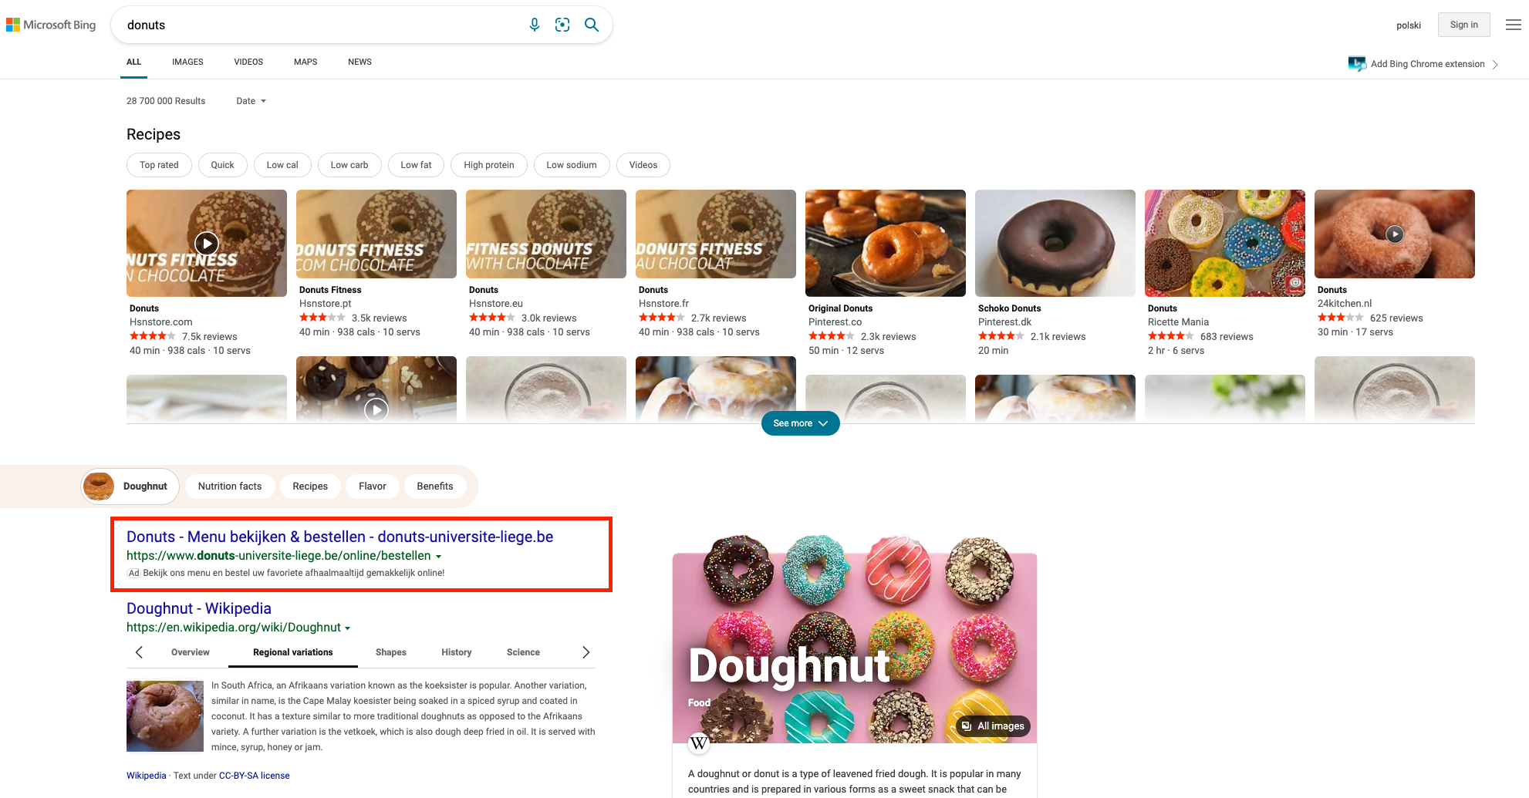Open the Overview section tab
1529x798 pixels.
pos(190,652)
